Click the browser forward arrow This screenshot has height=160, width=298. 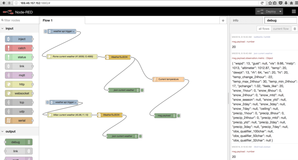click(9, 3)
